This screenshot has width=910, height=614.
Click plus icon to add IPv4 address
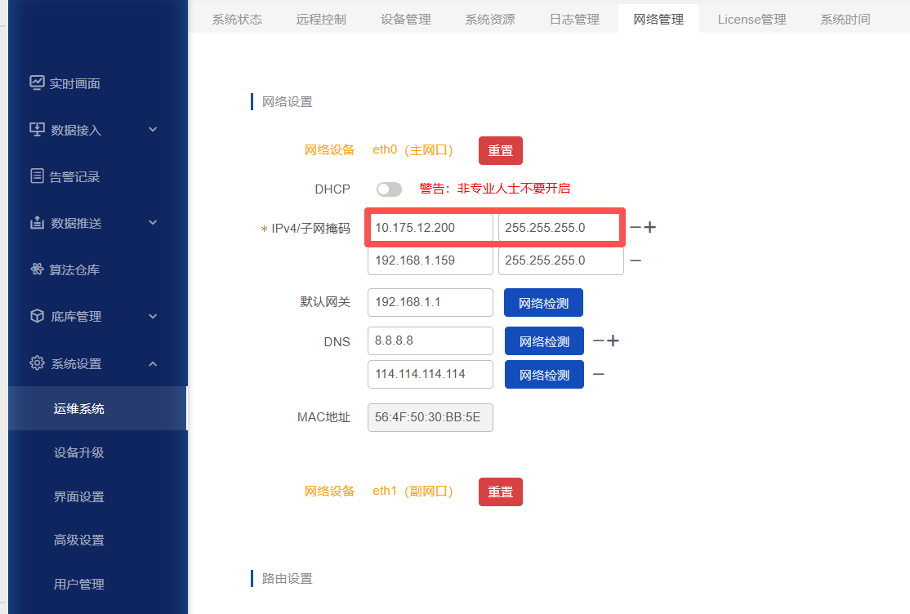(x=650, y=228)
